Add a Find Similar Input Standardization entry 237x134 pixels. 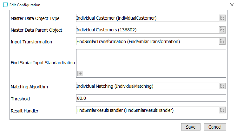(80, 73)
